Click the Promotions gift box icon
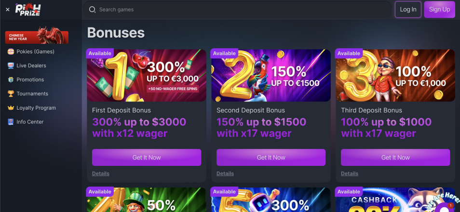The image size is (460, 212). [x=11, y=79]
